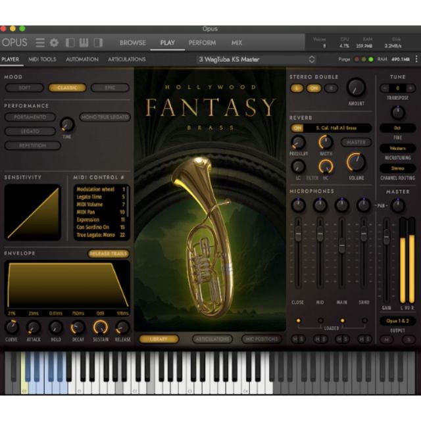Decrease transpose with the minus button
Image resolution: width=421 pixels, height=421 pixels.
tap(385, 87)
